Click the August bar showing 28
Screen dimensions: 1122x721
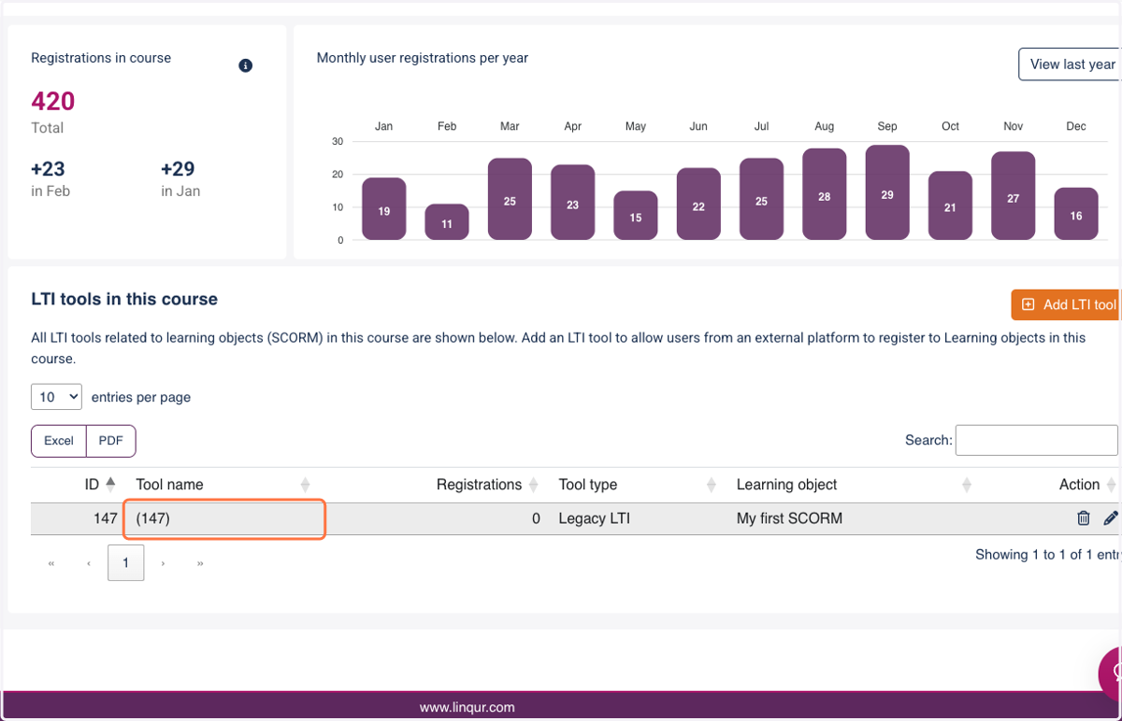[x=825, y=194]
